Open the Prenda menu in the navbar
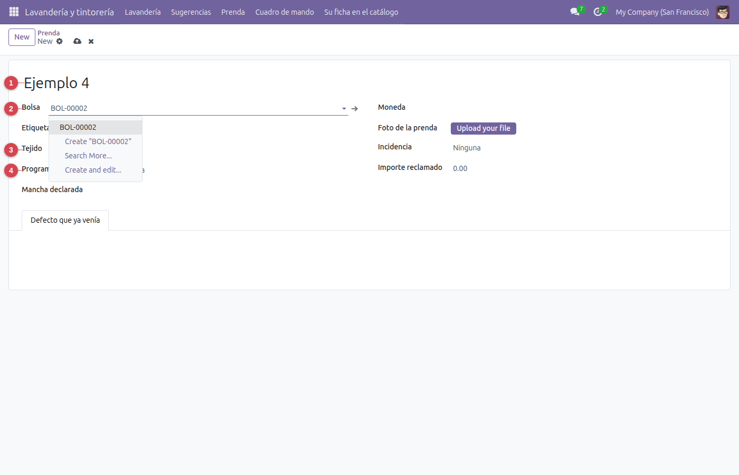 [233, 12]
